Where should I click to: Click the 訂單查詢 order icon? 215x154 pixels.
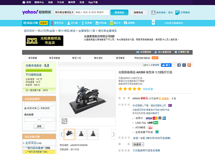pyautogui.click(x=177, y=13)
